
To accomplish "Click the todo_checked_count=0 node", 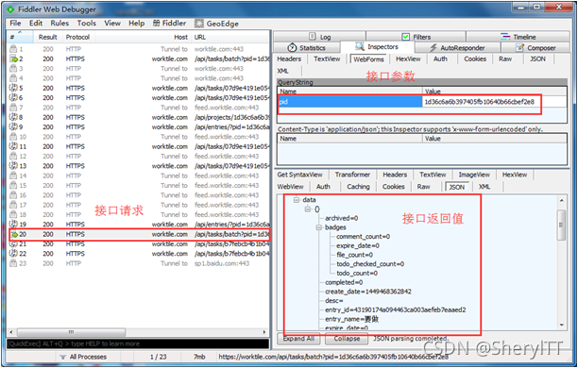I will [370, 264].
